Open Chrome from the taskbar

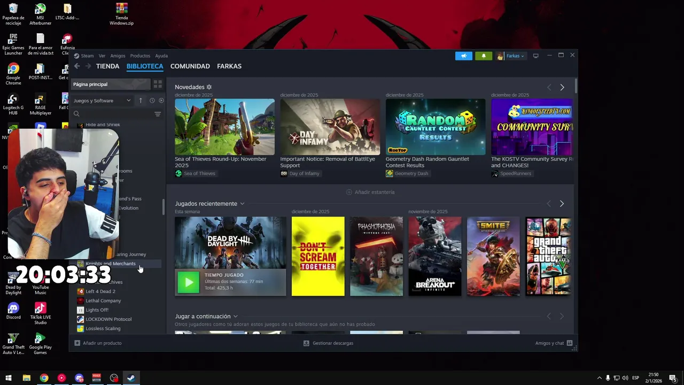[44, 378]
